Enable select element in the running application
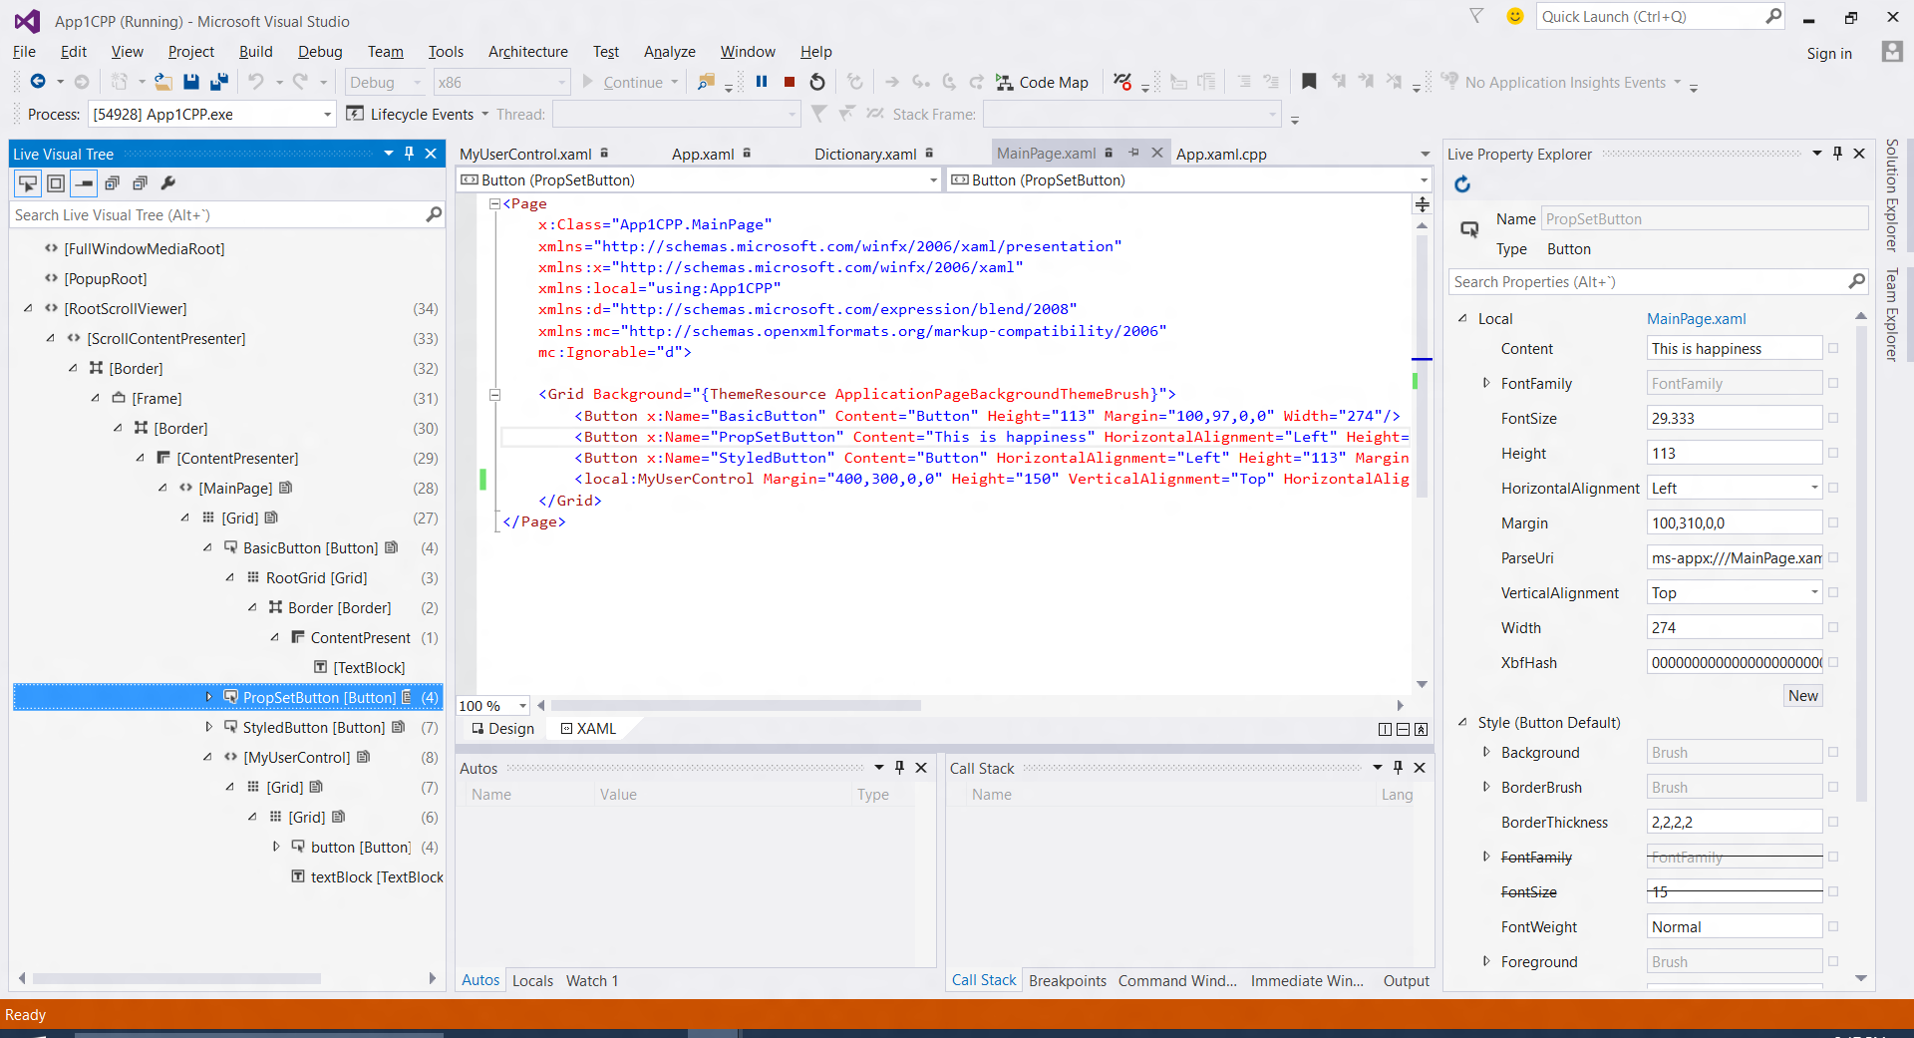 (27, 183)
